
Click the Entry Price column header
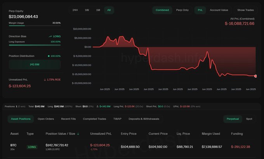(129, 134)
